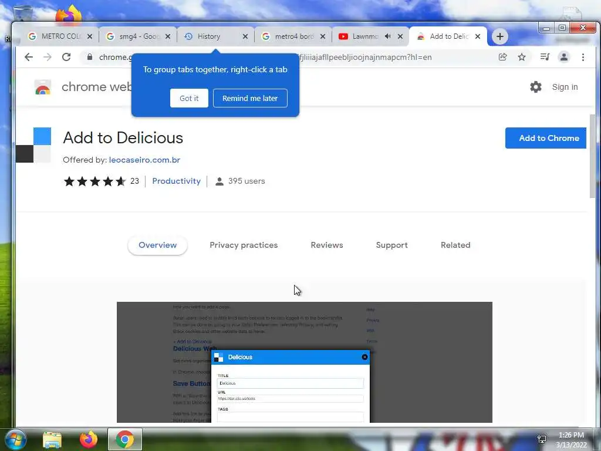Open Chrome Web Store settings gear
This screenshot has width=601, height=451.
536,87
